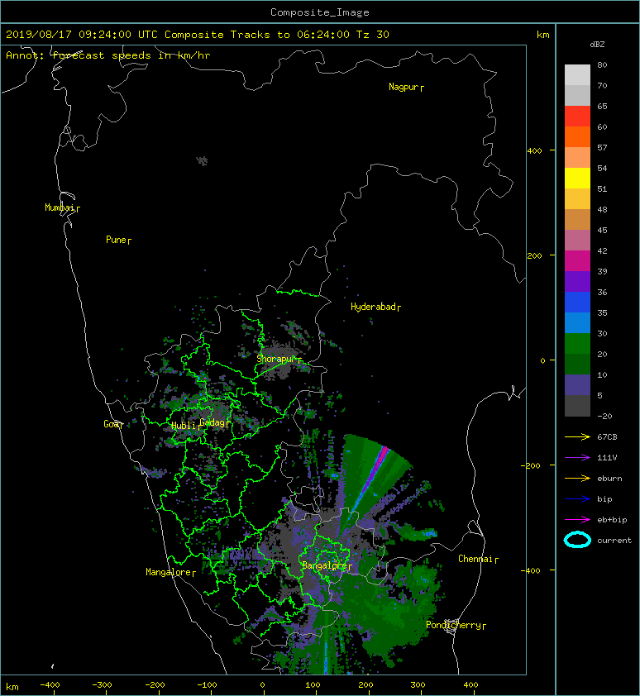Click the 42 value on dBZ scale

click(602, 250)
